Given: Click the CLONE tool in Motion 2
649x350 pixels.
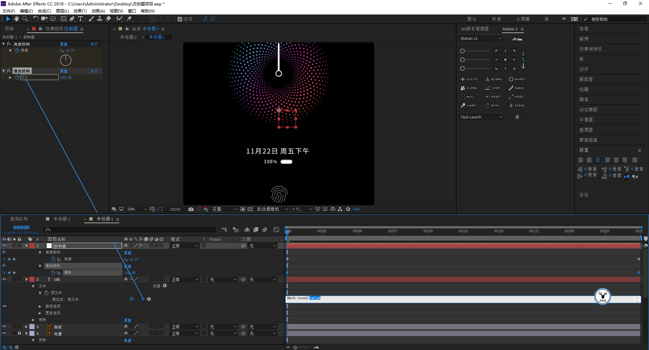Looking at the screenshot, I should 469,88.
